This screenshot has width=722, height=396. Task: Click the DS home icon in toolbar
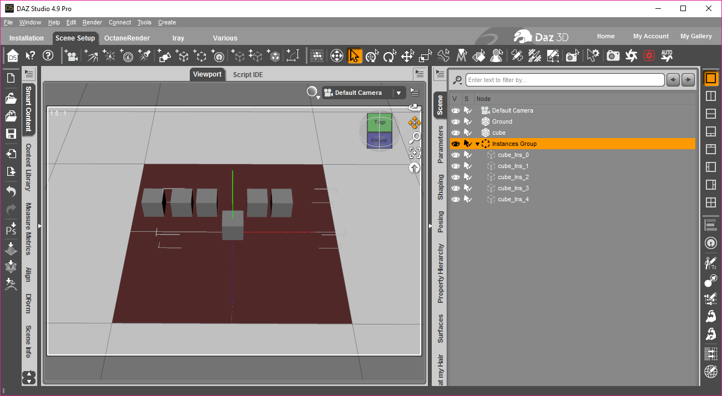[12, 55]
